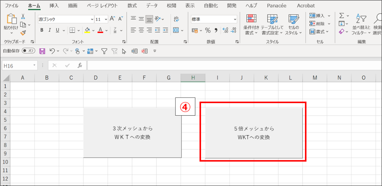Click the text orientation icon
382x186 pixels.
158,18
